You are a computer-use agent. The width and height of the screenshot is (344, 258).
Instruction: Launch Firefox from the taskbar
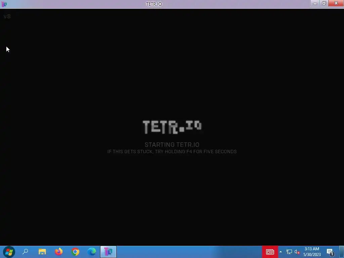(x=58, y=252)
